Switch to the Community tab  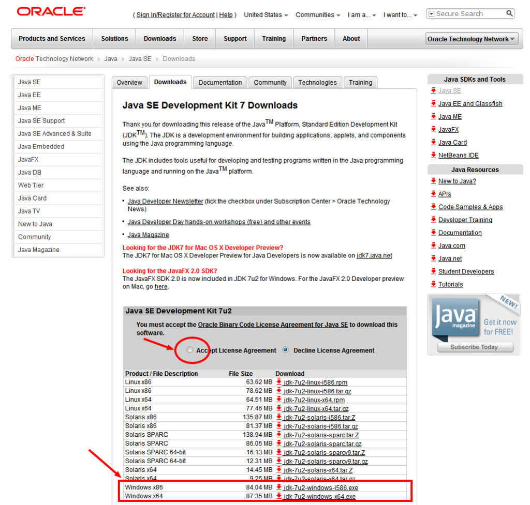270,82
